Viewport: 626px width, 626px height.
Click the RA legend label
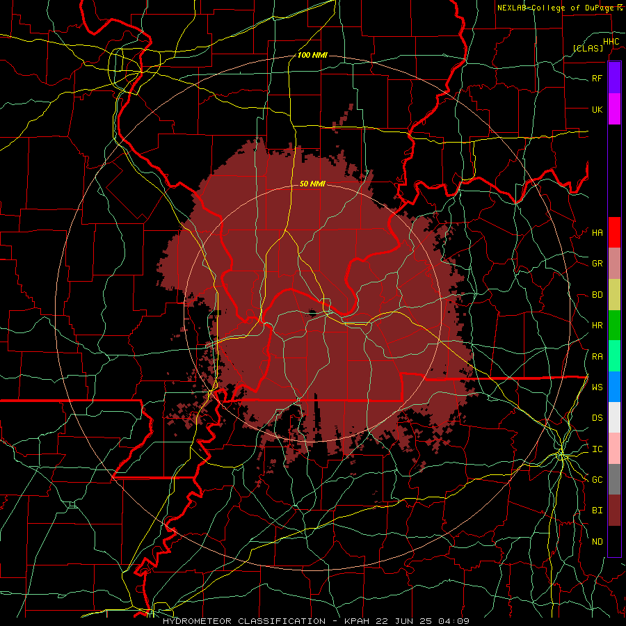point(597,357)
